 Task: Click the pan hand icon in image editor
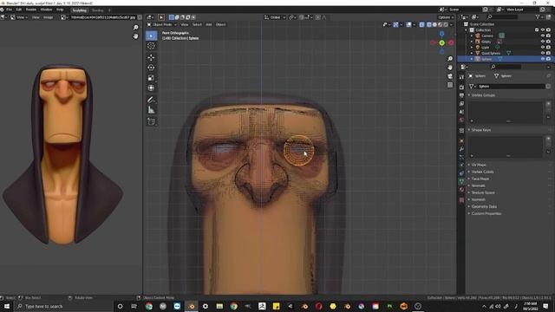[135, 36]
